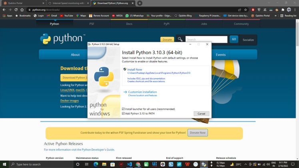
Task: Open the Docs tab in top navigation
Action: [x=129, y=24]
